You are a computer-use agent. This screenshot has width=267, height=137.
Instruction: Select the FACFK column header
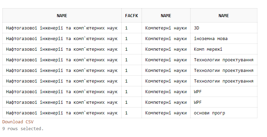(132, 16)
